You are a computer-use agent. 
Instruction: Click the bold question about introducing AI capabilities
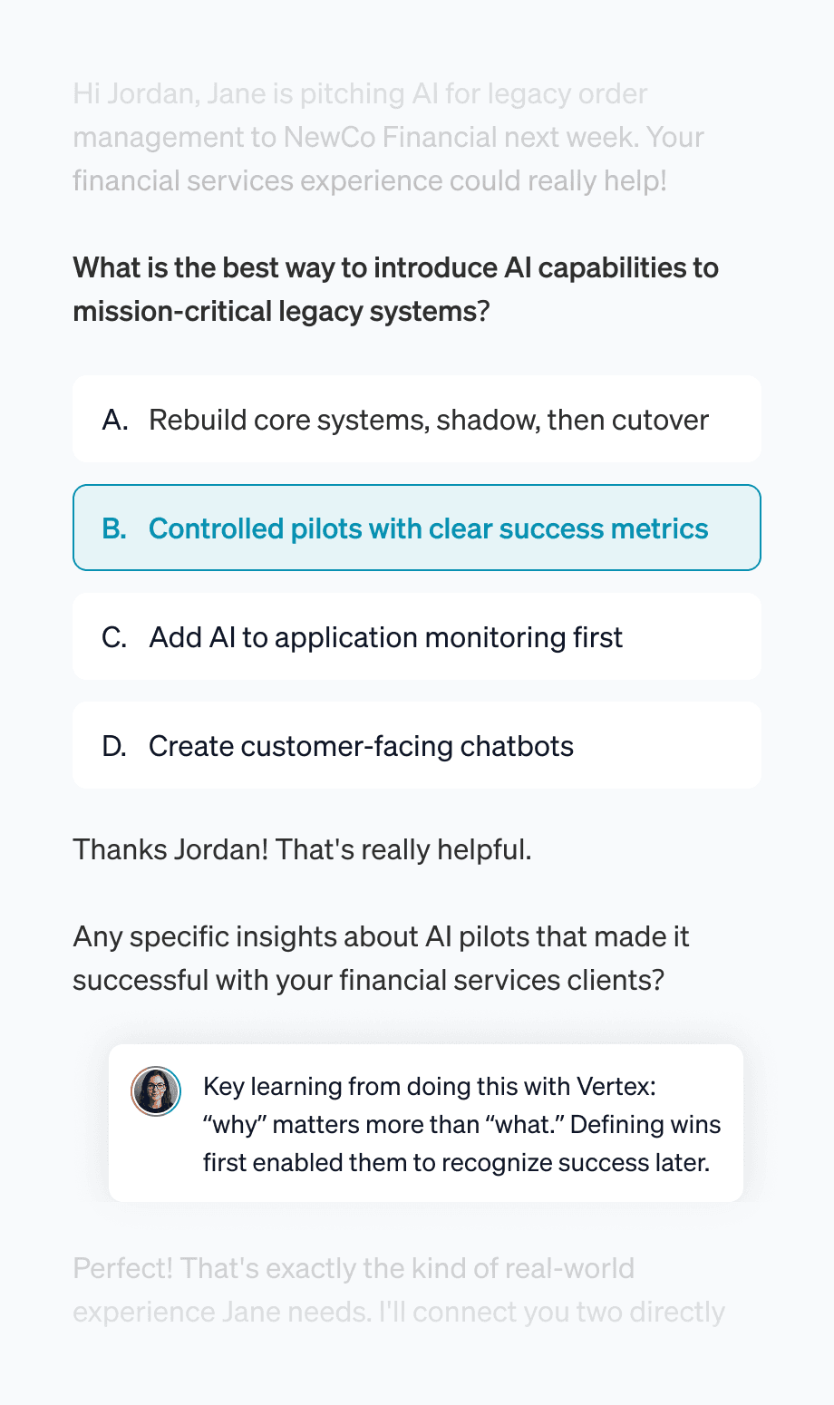click(395, 289)
